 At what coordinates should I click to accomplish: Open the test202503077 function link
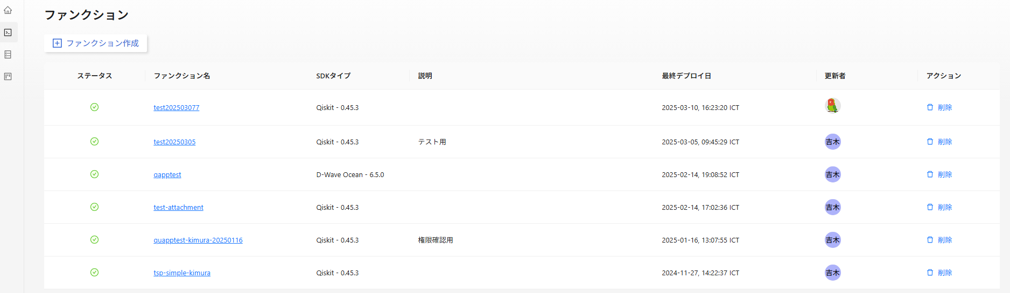pos(176,108)
